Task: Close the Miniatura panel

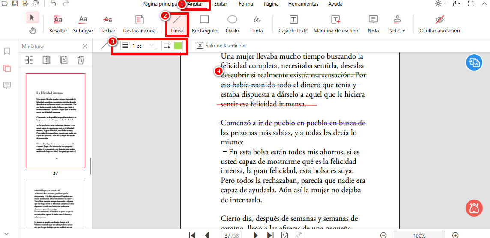Action: [85, 47]
